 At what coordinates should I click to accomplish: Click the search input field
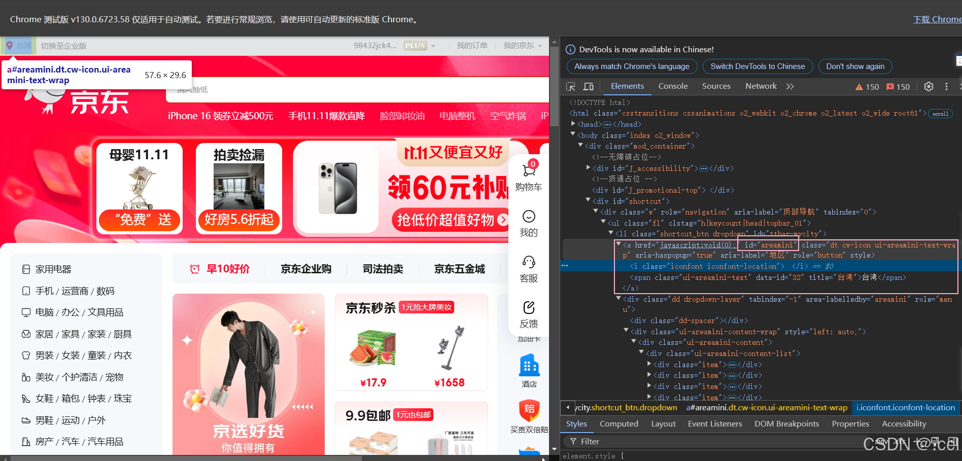tap(357, 90)
